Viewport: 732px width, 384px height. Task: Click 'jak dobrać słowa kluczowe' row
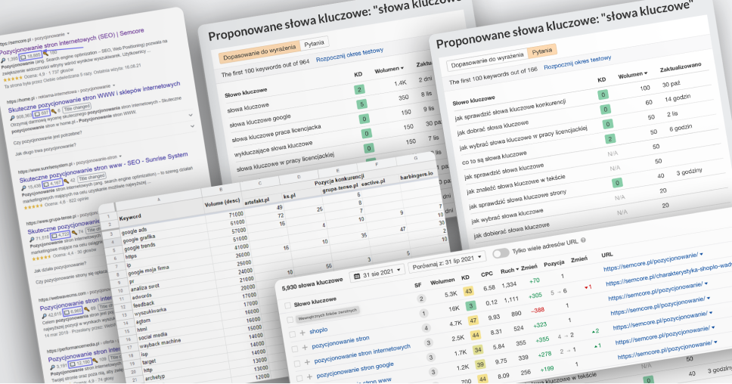coord(492,128)
